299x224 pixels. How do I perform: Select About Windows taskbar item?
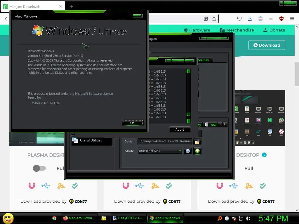coord(165,218)
